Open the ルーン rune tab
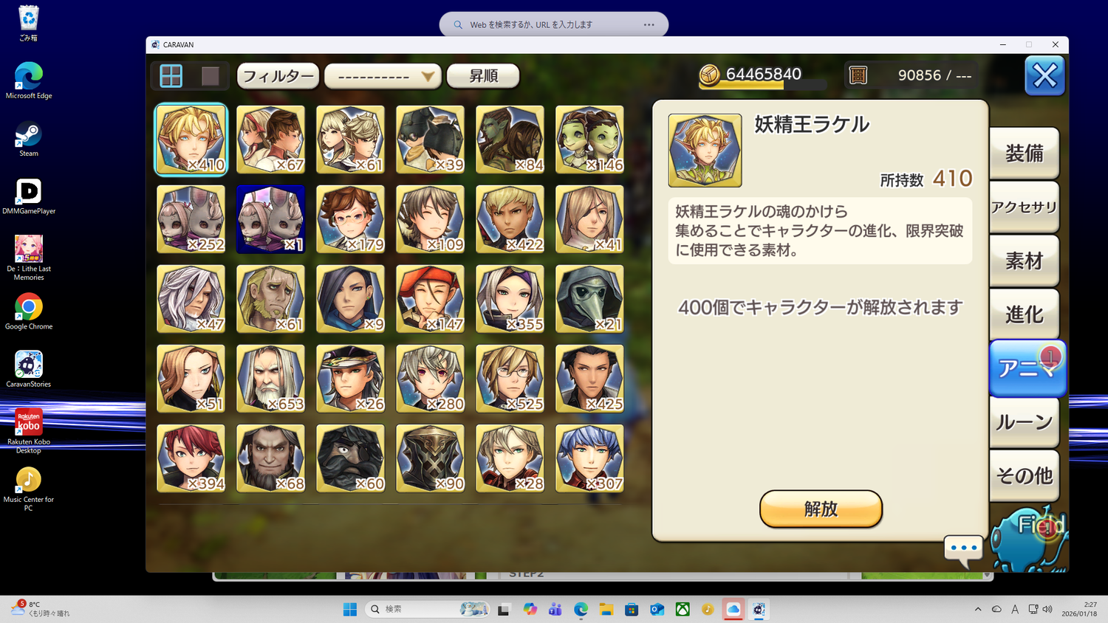1108x623 pixels. (x=1025, y=422)
